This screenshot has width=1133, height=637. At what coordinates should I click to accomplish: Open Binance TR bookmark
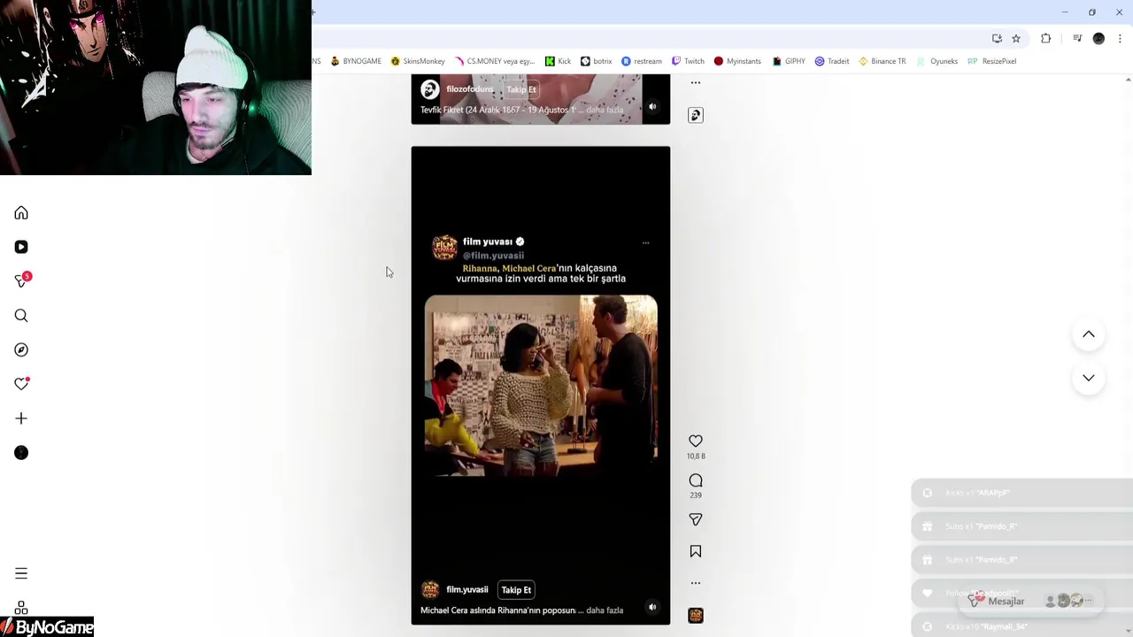tap(882, 61)
